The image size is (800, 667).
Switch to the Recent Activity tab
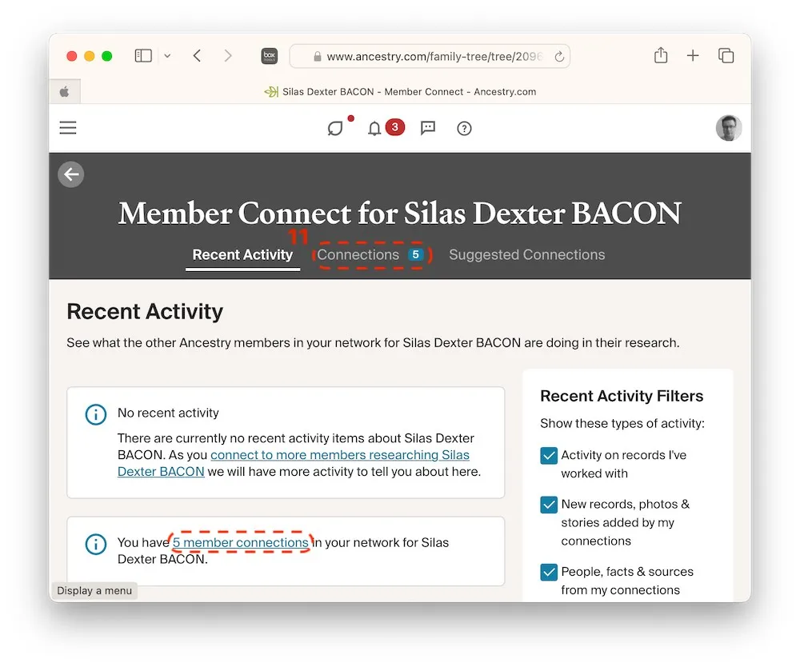pyautogui.click(x=242, y=254)
